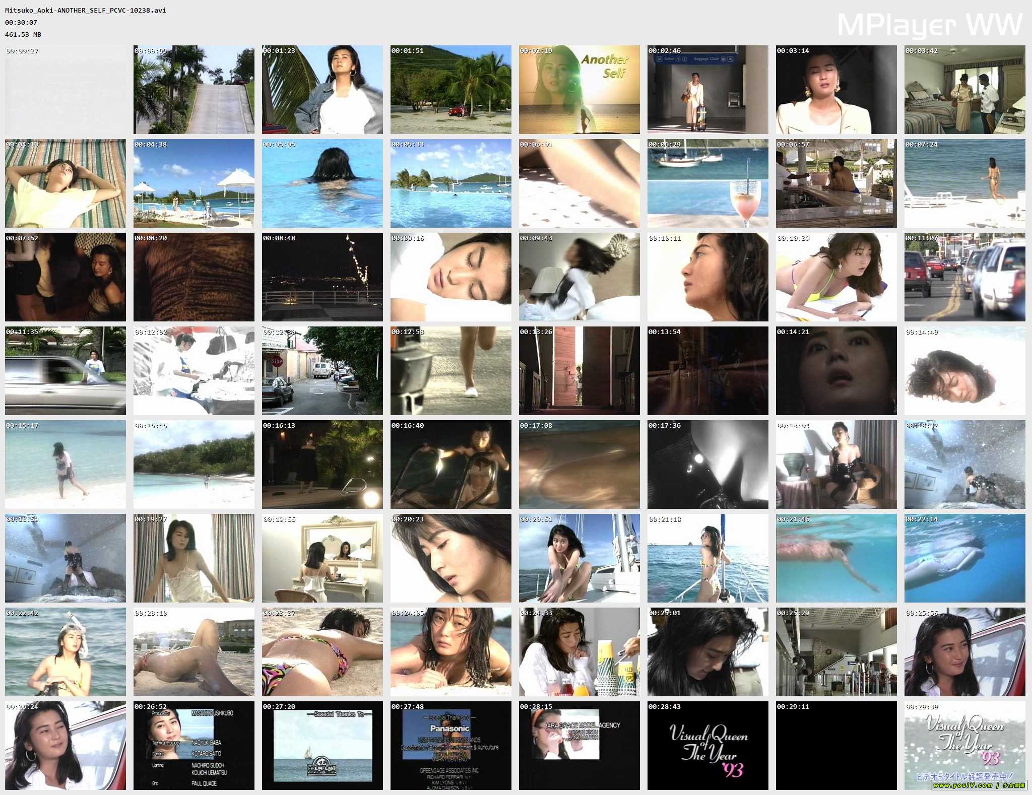Select the Special Thanks ship frame 00:27:20
This screenshot has height=795, width=1032.
pos(322,746)
